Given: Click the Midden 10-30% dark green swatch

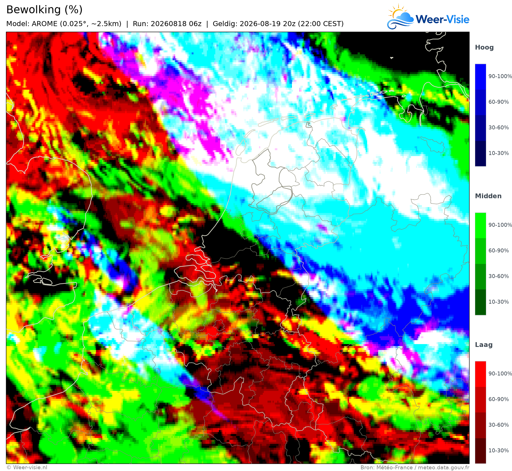Looking at the screenshot, I should pos(480,302).
